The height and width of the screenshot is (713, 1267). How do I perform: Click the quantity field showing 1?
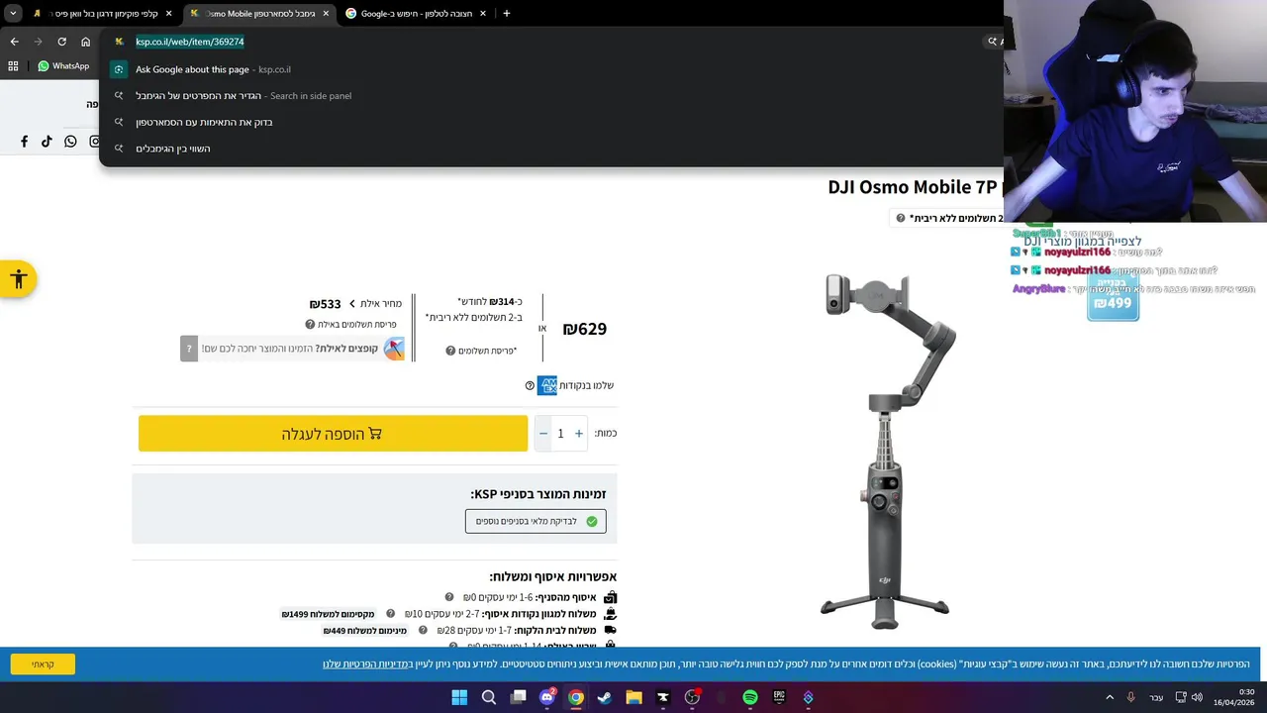(560, 434)
